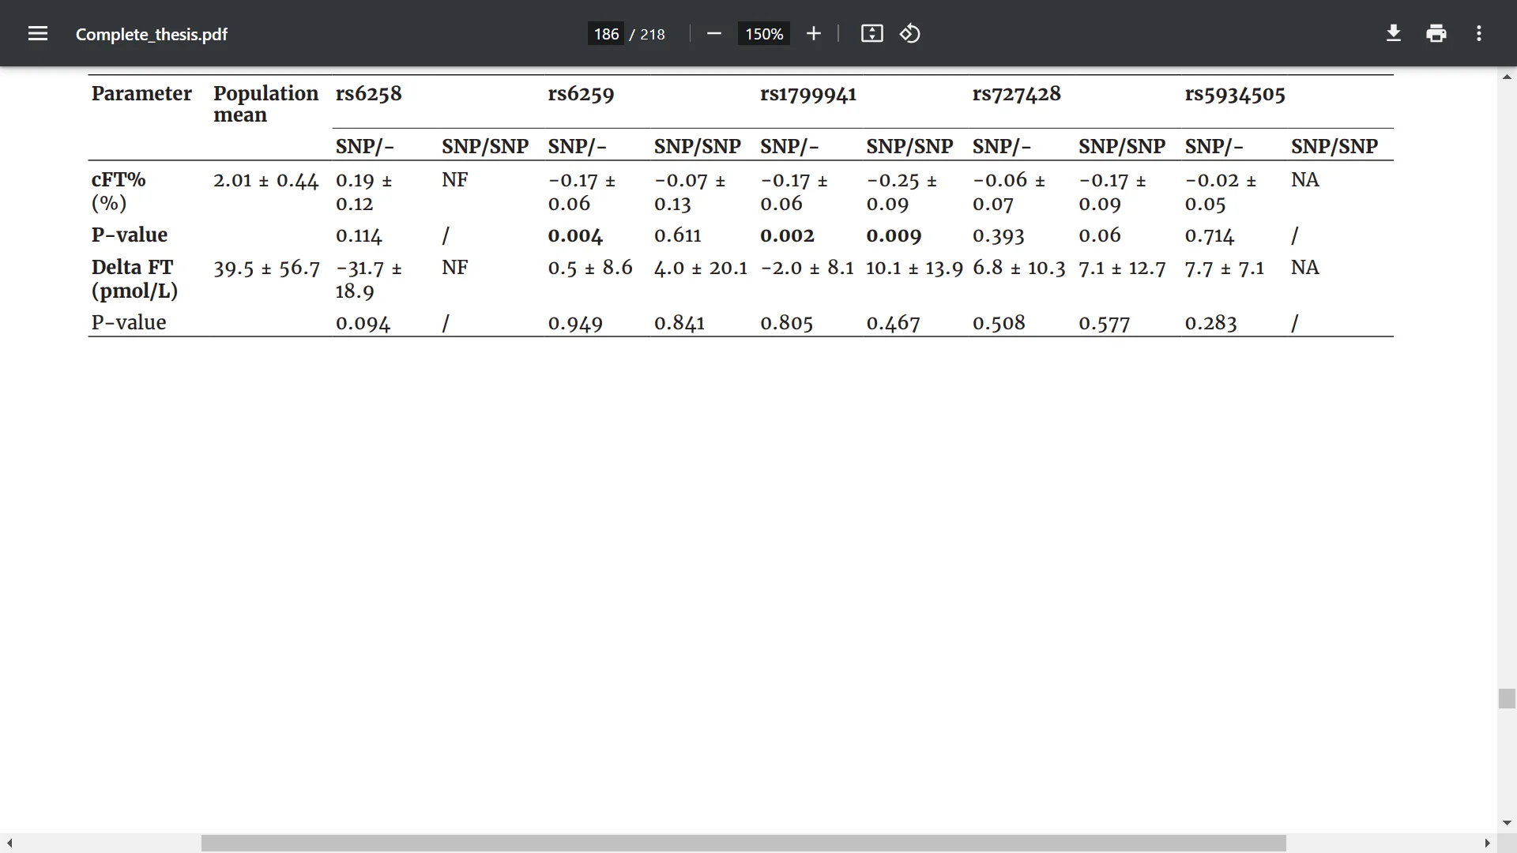The image size is (1517, 853).
Task: Click the P-value 0.094
Action: click(x=363, y=323)
